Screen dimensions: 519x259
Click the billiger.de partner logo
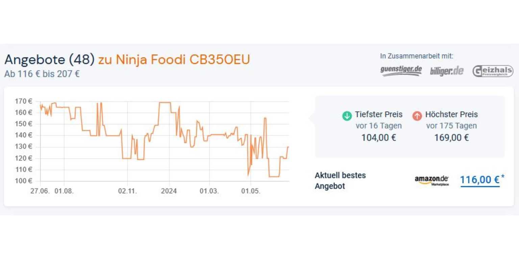click(x=447, y=71)
